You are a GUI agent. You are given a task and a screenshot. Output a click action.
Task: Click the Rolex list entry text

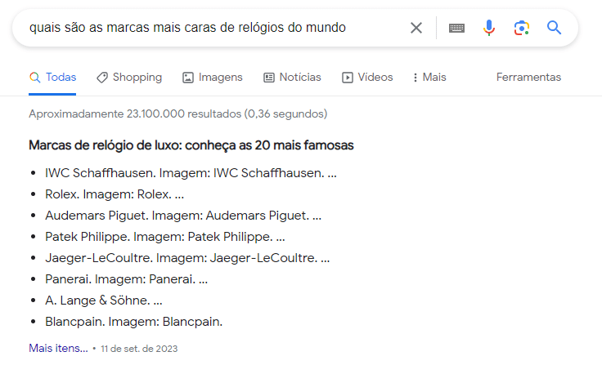click(108, 194)
